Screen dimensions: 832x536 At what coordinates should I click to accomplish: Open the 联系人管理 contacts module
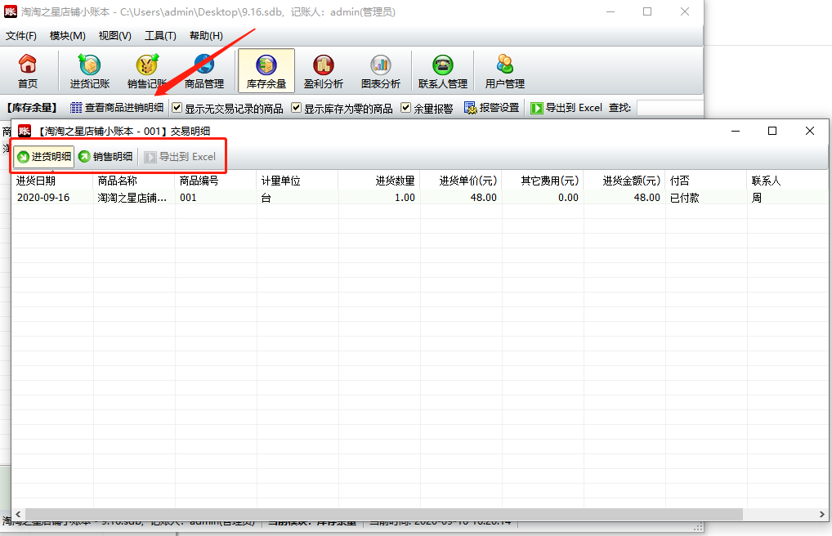point(442,71)
